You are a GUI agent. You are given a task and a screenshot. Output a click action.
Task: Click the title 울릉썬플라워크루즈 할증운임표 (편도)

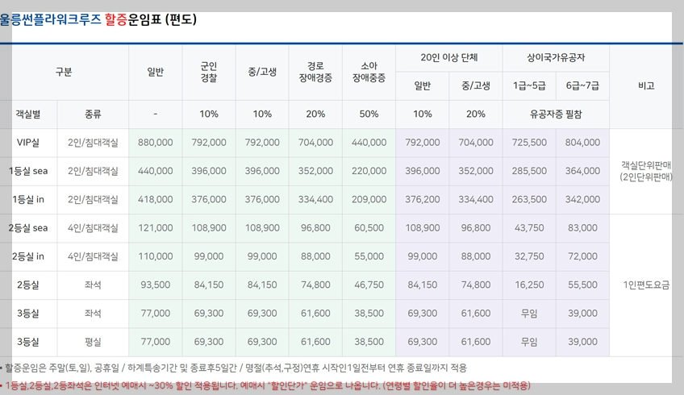pyautogui.click(x=98, y=19)
